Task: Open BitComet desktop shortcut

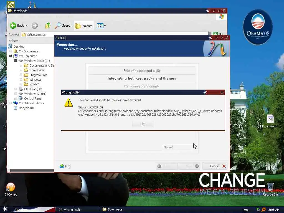Action: click(x=11, y=189)
